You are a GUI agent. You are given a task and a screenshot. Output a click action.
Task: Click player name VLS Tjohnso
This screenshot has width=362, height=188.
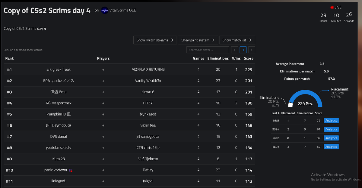pos(148,159)
